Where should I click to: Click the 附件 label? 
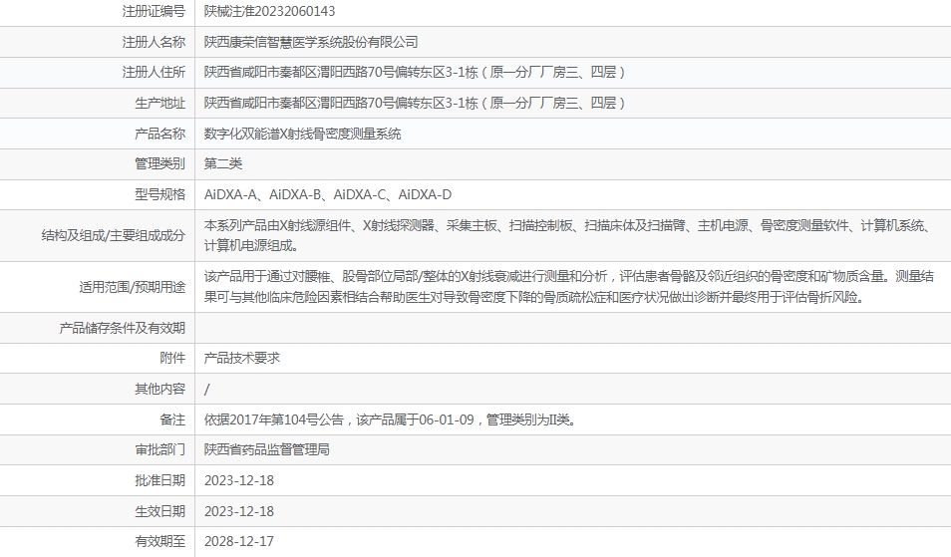[172, 358]
